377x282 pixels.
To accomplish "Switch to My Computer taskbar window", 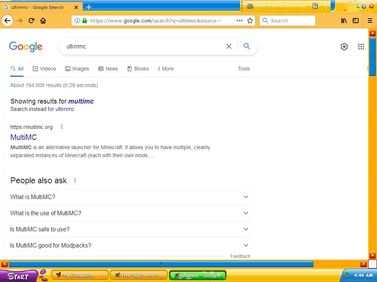I will point(80,275).
